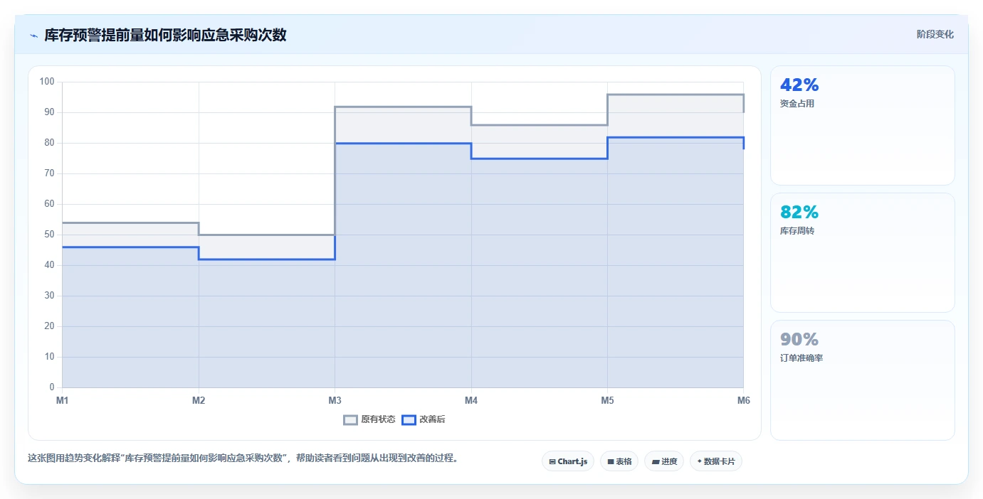Click the gray 原有状态 legend swatch
The height and width of the screenshot is (499, 983).
coord(350,419)
